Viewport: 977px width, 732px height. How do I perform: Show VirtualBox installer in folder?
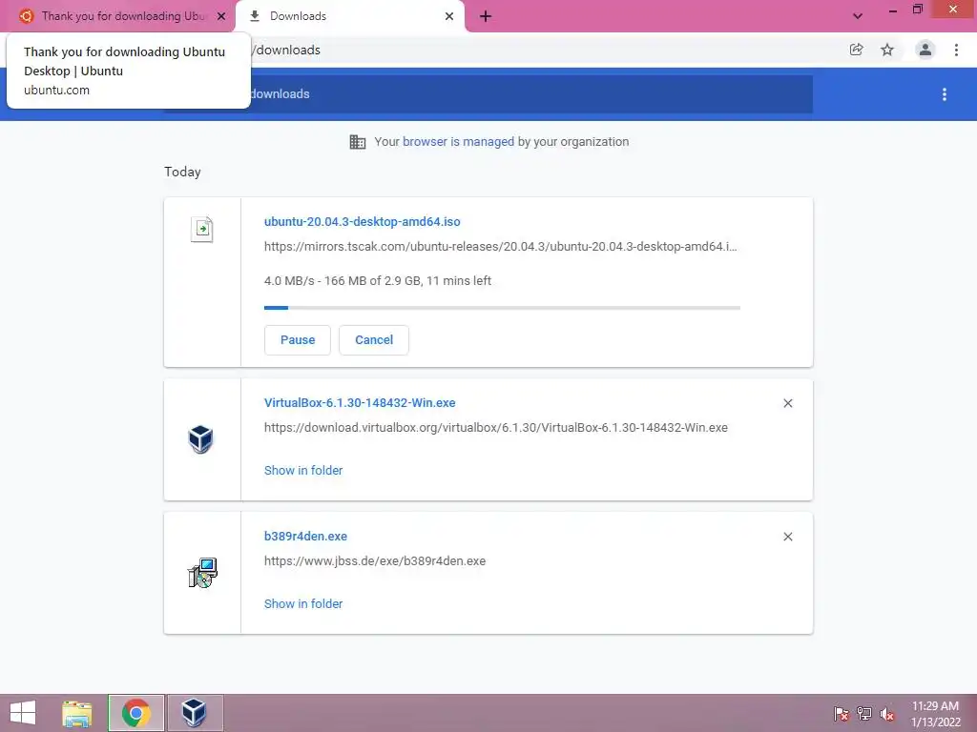tap(303, 471)
